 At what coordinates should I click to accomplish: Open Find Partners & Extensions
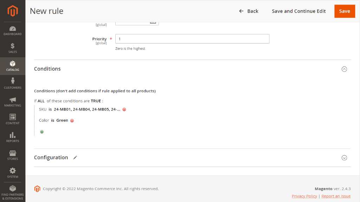point(13,193)
